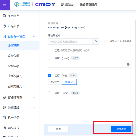Click the 属性设置 button
The height and width of the screenshot is (137, 136).
(121, 129)
